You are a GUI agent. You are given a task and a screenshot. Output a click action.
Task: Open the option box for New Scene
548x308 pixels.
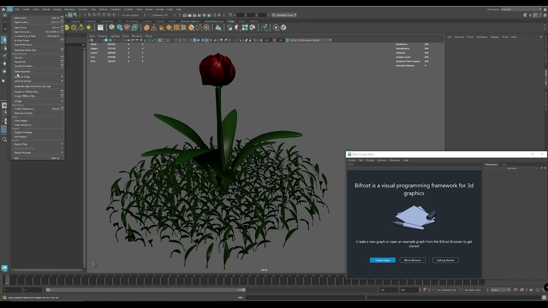(x=62, y=18)
